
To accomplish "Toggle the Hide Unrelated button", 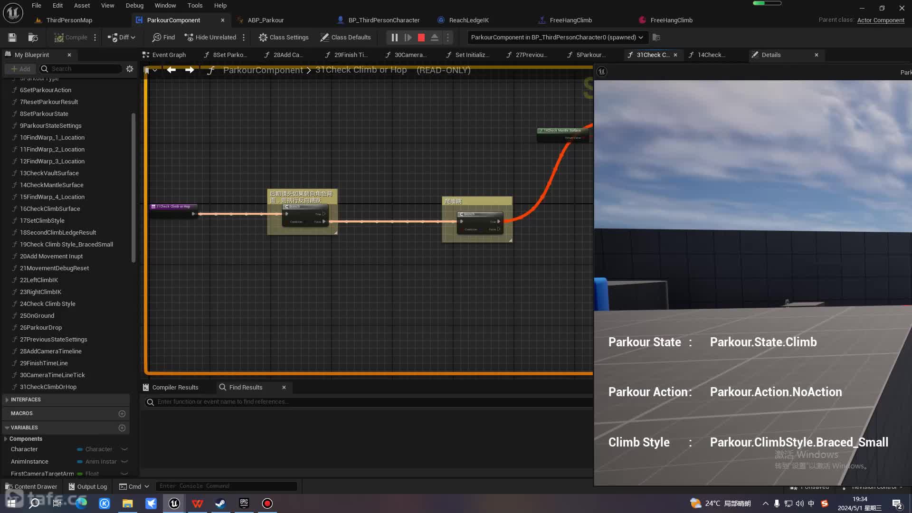I will 210,38.
